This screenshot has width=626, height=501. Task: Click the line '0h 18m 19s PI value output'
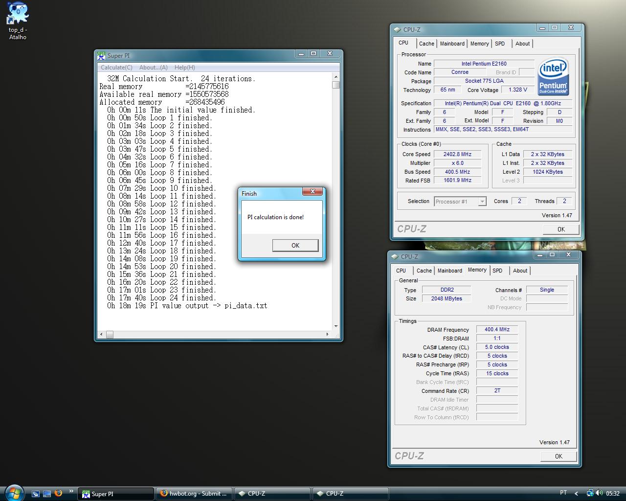187,306
